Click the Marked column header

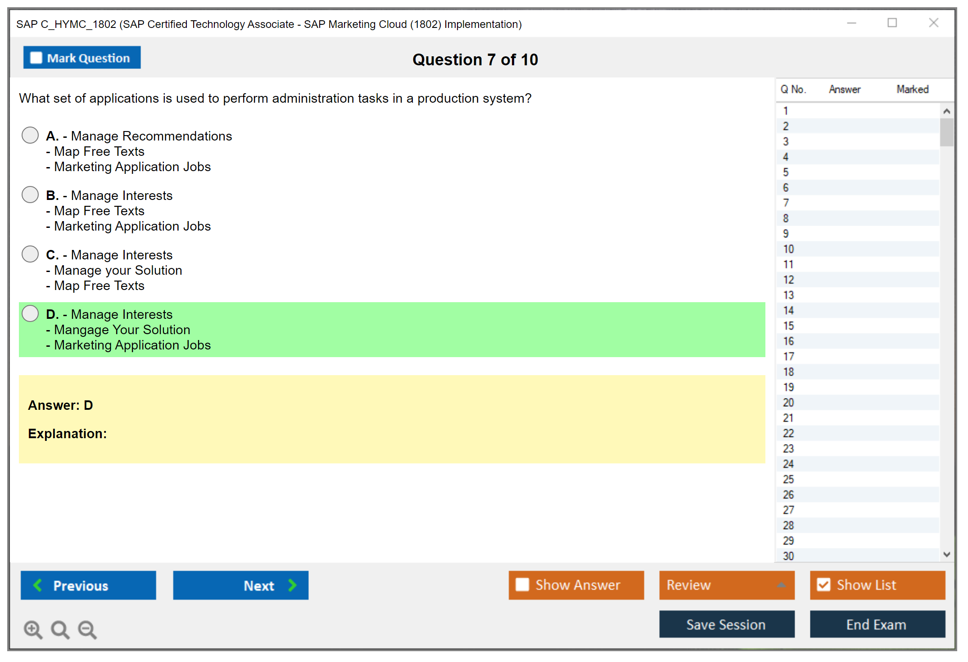[912, 89]
